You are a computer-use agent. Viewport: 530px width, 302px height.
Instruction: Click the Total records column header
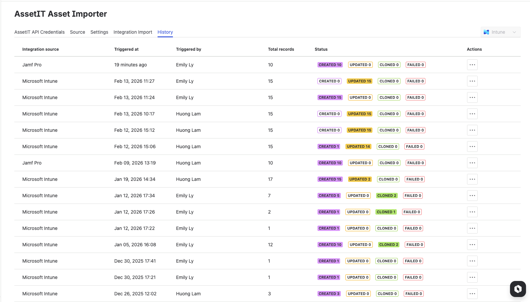coord(281,49)
